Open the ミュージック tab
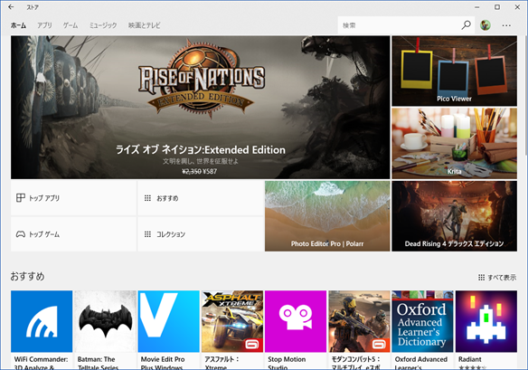This screenshot has height=370, width=528. point(103,25)
